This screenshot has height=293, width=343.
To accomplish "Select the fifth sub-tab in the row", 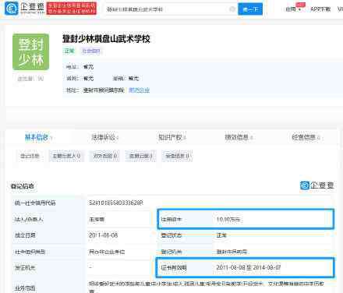I will click(177, 156).
